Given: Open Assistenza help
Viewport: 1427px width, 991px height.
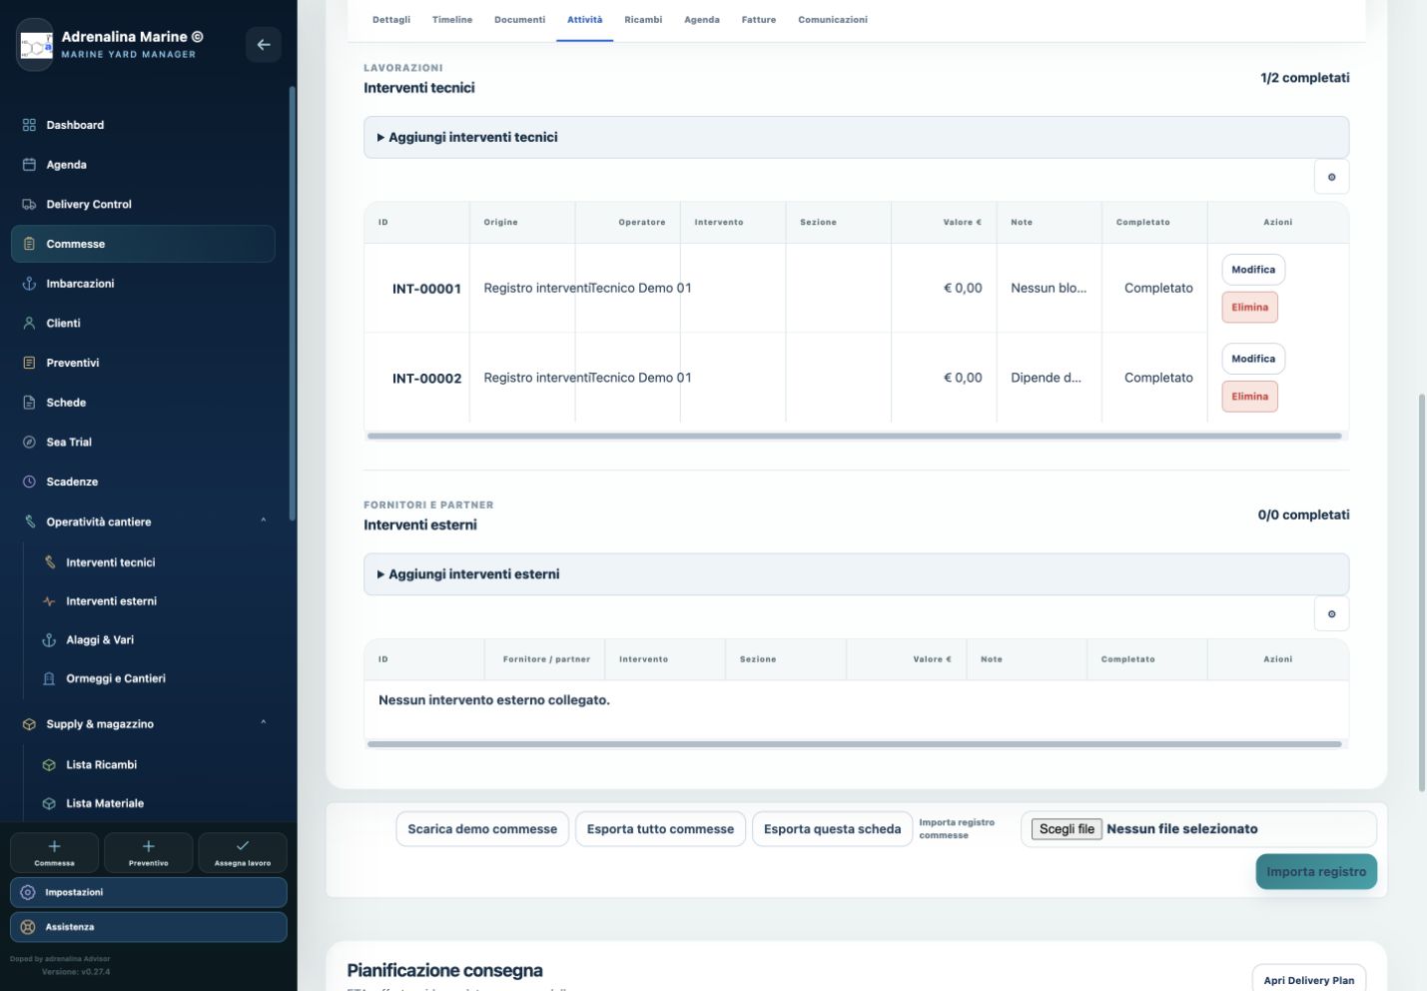Looking at the screenshot, I should [149, 927].
